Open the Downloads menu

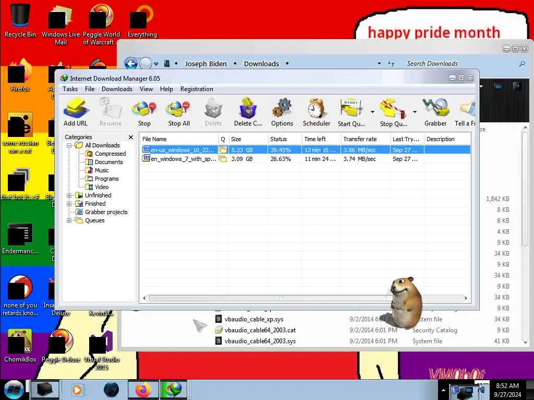[x=117, y=89]
